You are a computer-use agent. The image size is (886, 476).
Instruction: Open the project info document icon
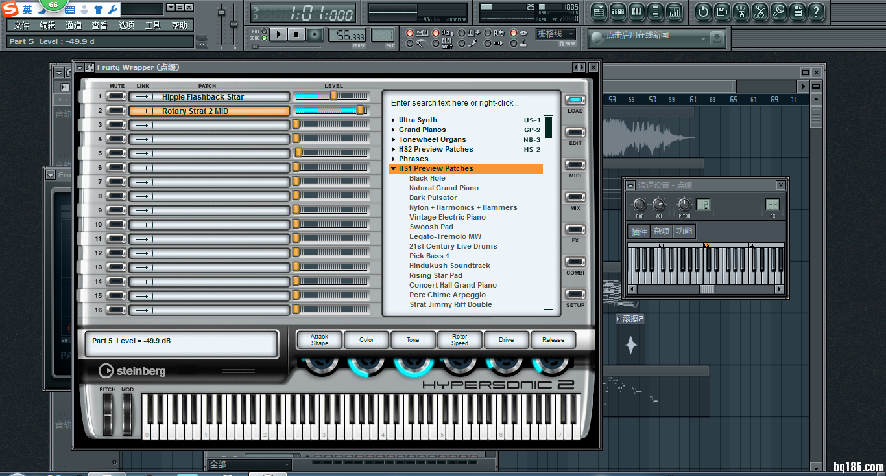tap(797, 11)
